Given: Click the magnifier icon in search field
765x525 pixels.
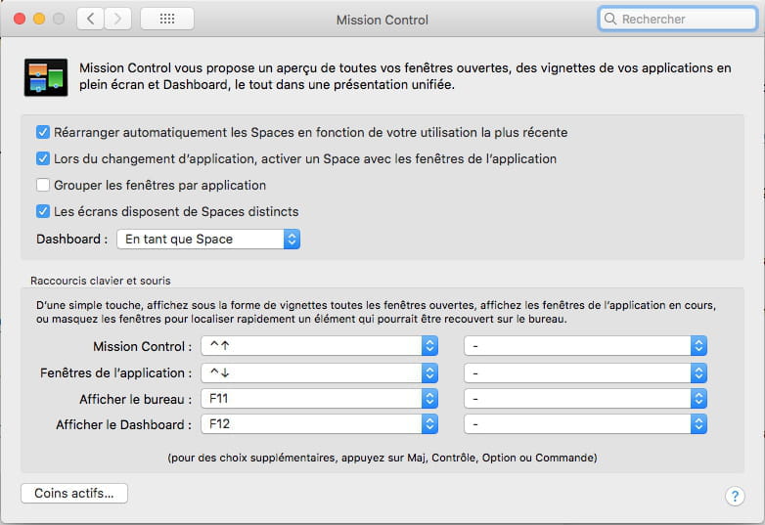Looking at the screenshot, I should 609,19.
